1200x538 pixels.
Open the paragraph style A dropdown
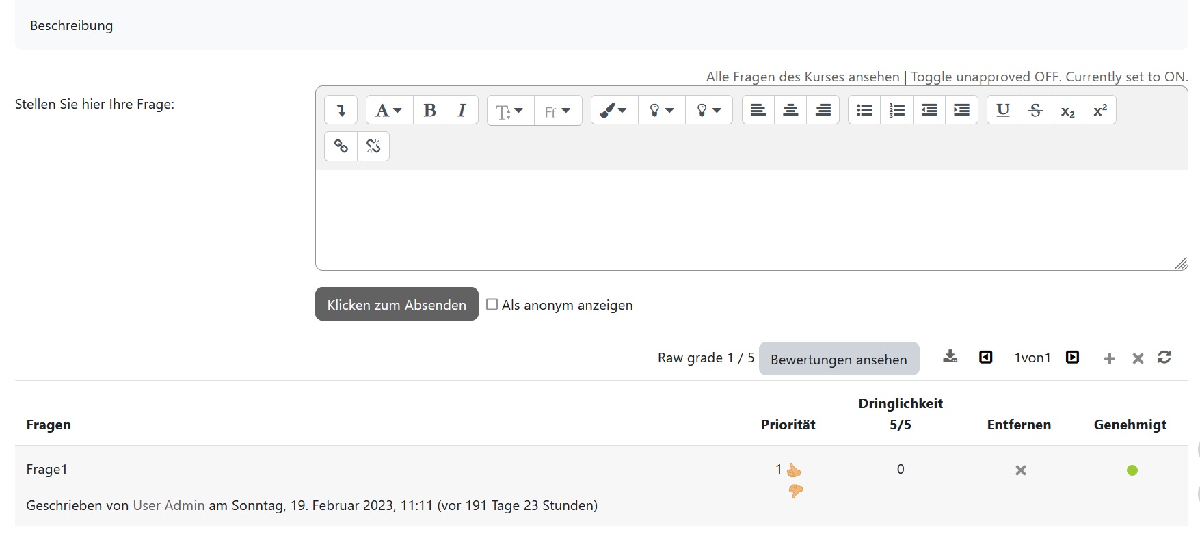click(388, 110)
